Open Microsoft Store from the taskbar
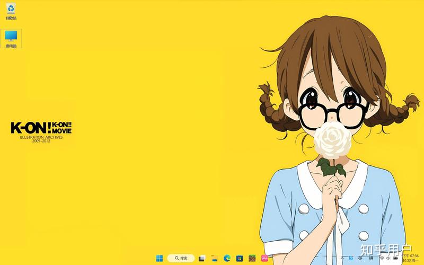The height and width of the screenshot is (265, 424). (240, 259)
